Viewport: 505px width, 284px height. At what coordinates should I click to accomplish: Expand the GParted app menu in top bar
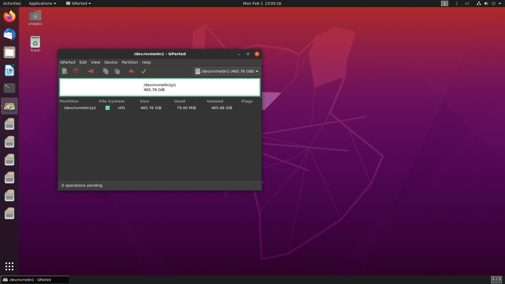78,3
